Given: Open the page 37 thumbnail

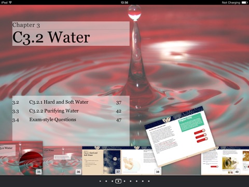Looking at the screenshot, I should point(102,161).
